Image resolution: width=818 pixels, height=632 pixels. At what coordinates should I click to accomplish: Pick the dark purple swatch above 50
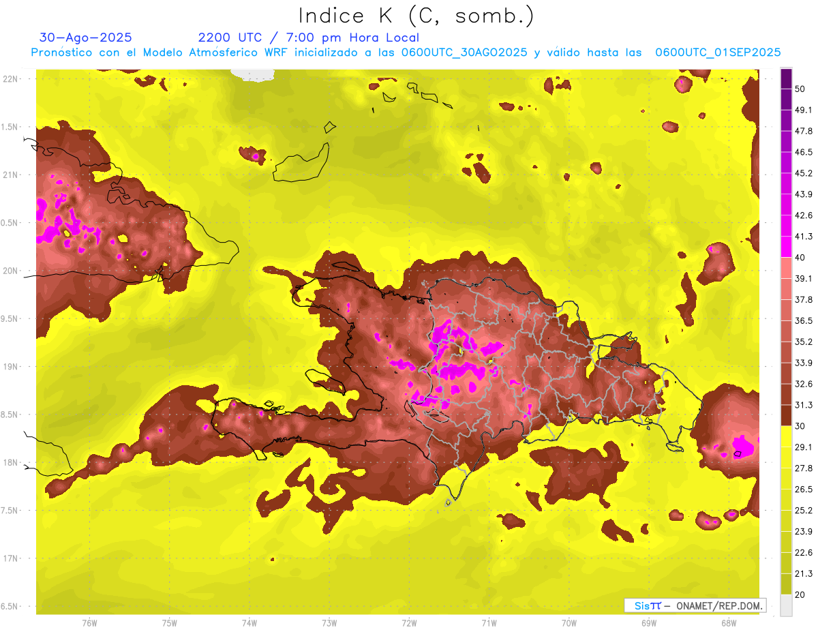(x=786, y=78)
